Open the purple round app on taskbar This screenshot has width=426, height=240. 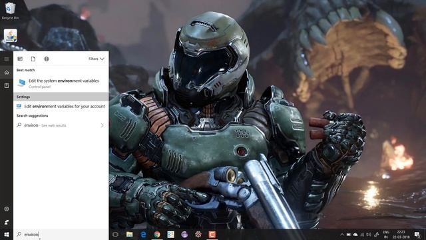point(184,234)
